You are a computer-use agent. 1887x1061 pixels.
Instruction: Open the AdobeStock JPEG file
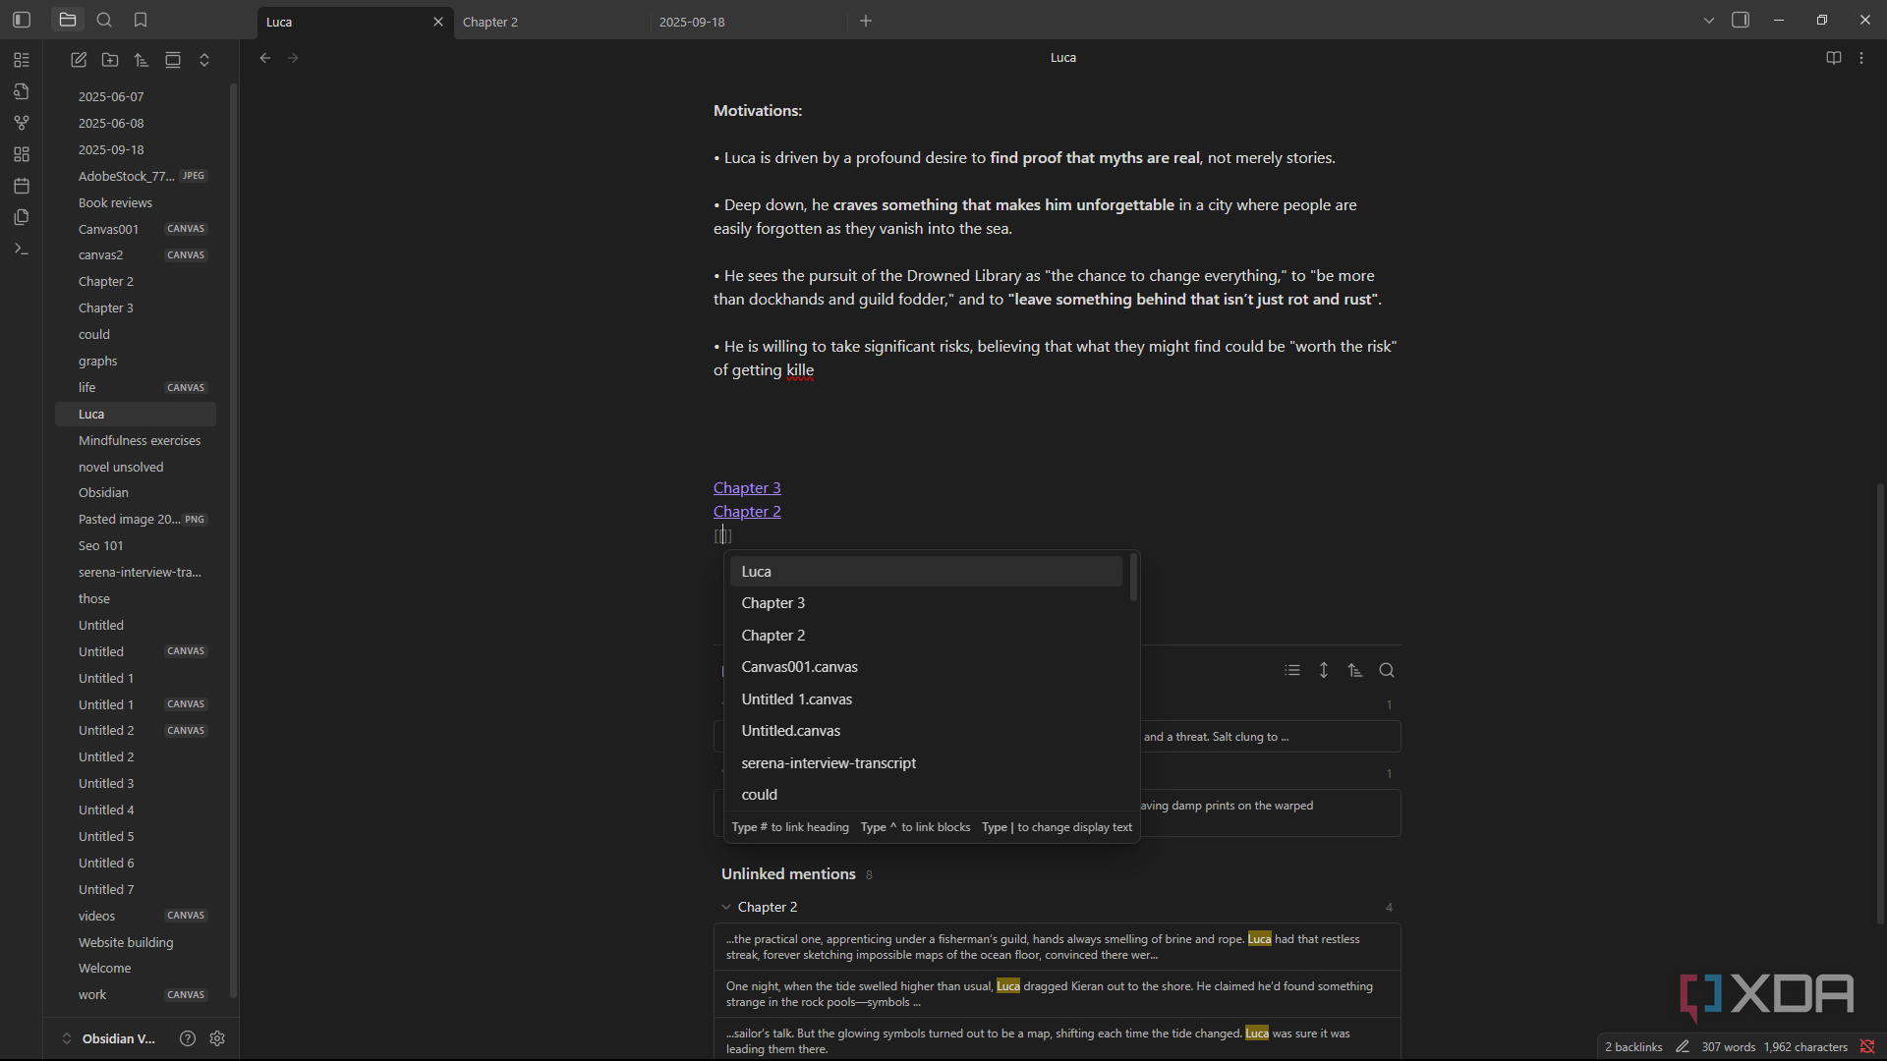[136, 176]
